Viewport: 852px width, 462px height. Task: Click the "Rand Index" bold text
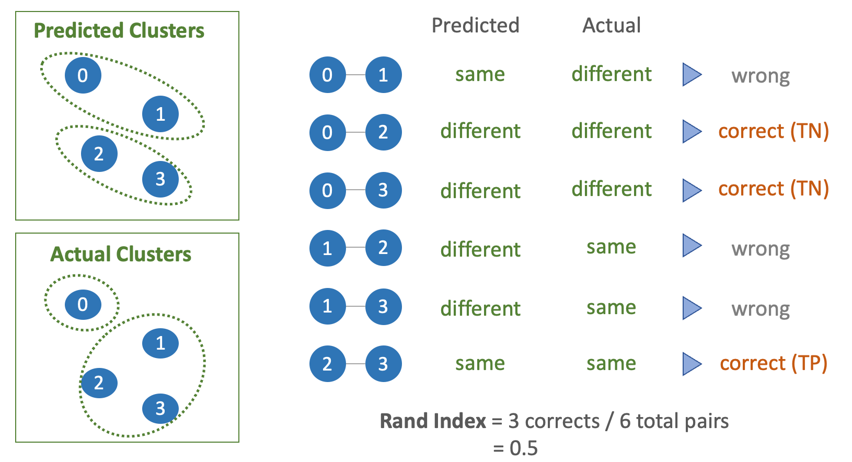tap(433, 421)
